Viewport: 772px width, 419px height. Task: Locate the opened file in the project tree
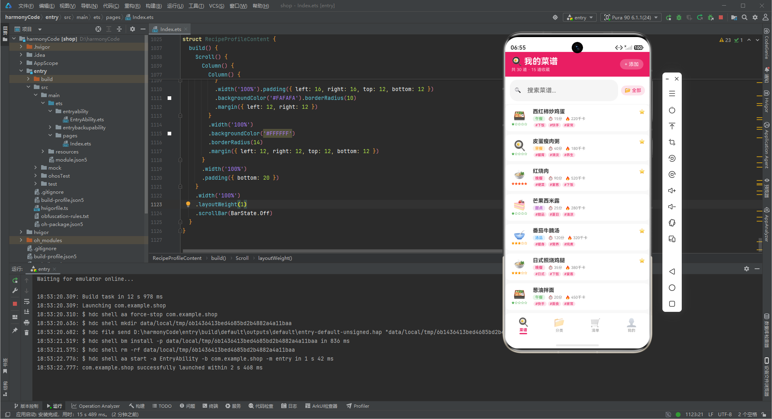click(x=98, y=29)
